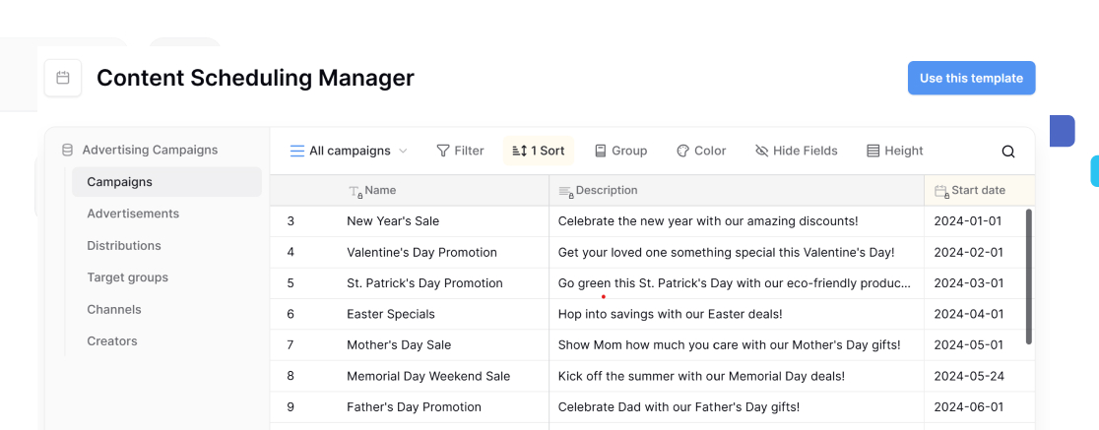The width and height of the screenshot is (1099, 430).
Task: Open the 1 Sort settings
Action: click(539, 151)
